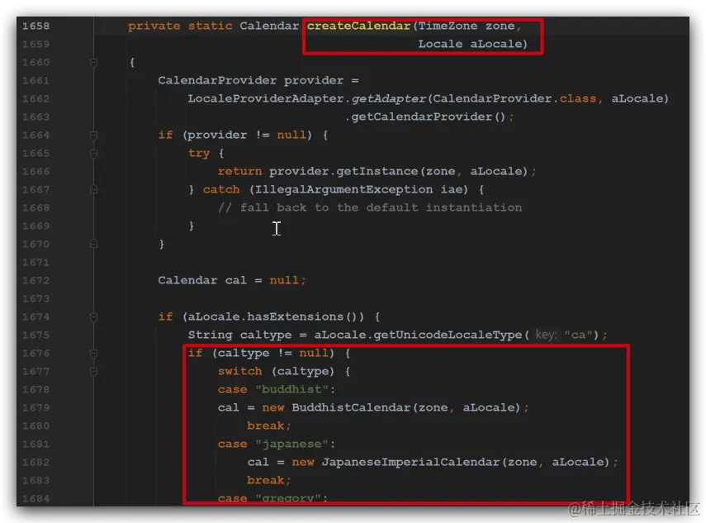This screenshot has height=523, width=706.
Task: Collapse the hasExtensions if block at line 1674
Action: [x=93, y=317]
